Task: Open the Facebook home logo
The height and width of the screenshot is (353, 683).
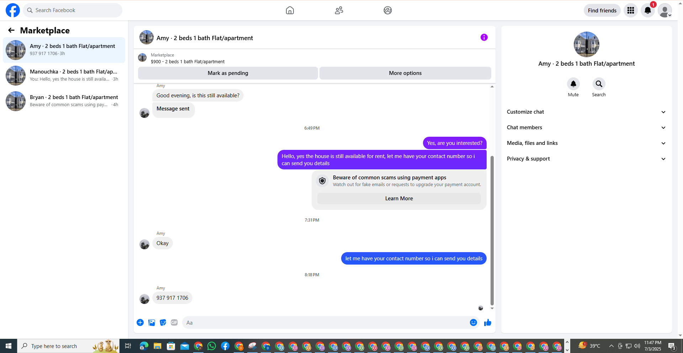Action: [x=13, y=10]
